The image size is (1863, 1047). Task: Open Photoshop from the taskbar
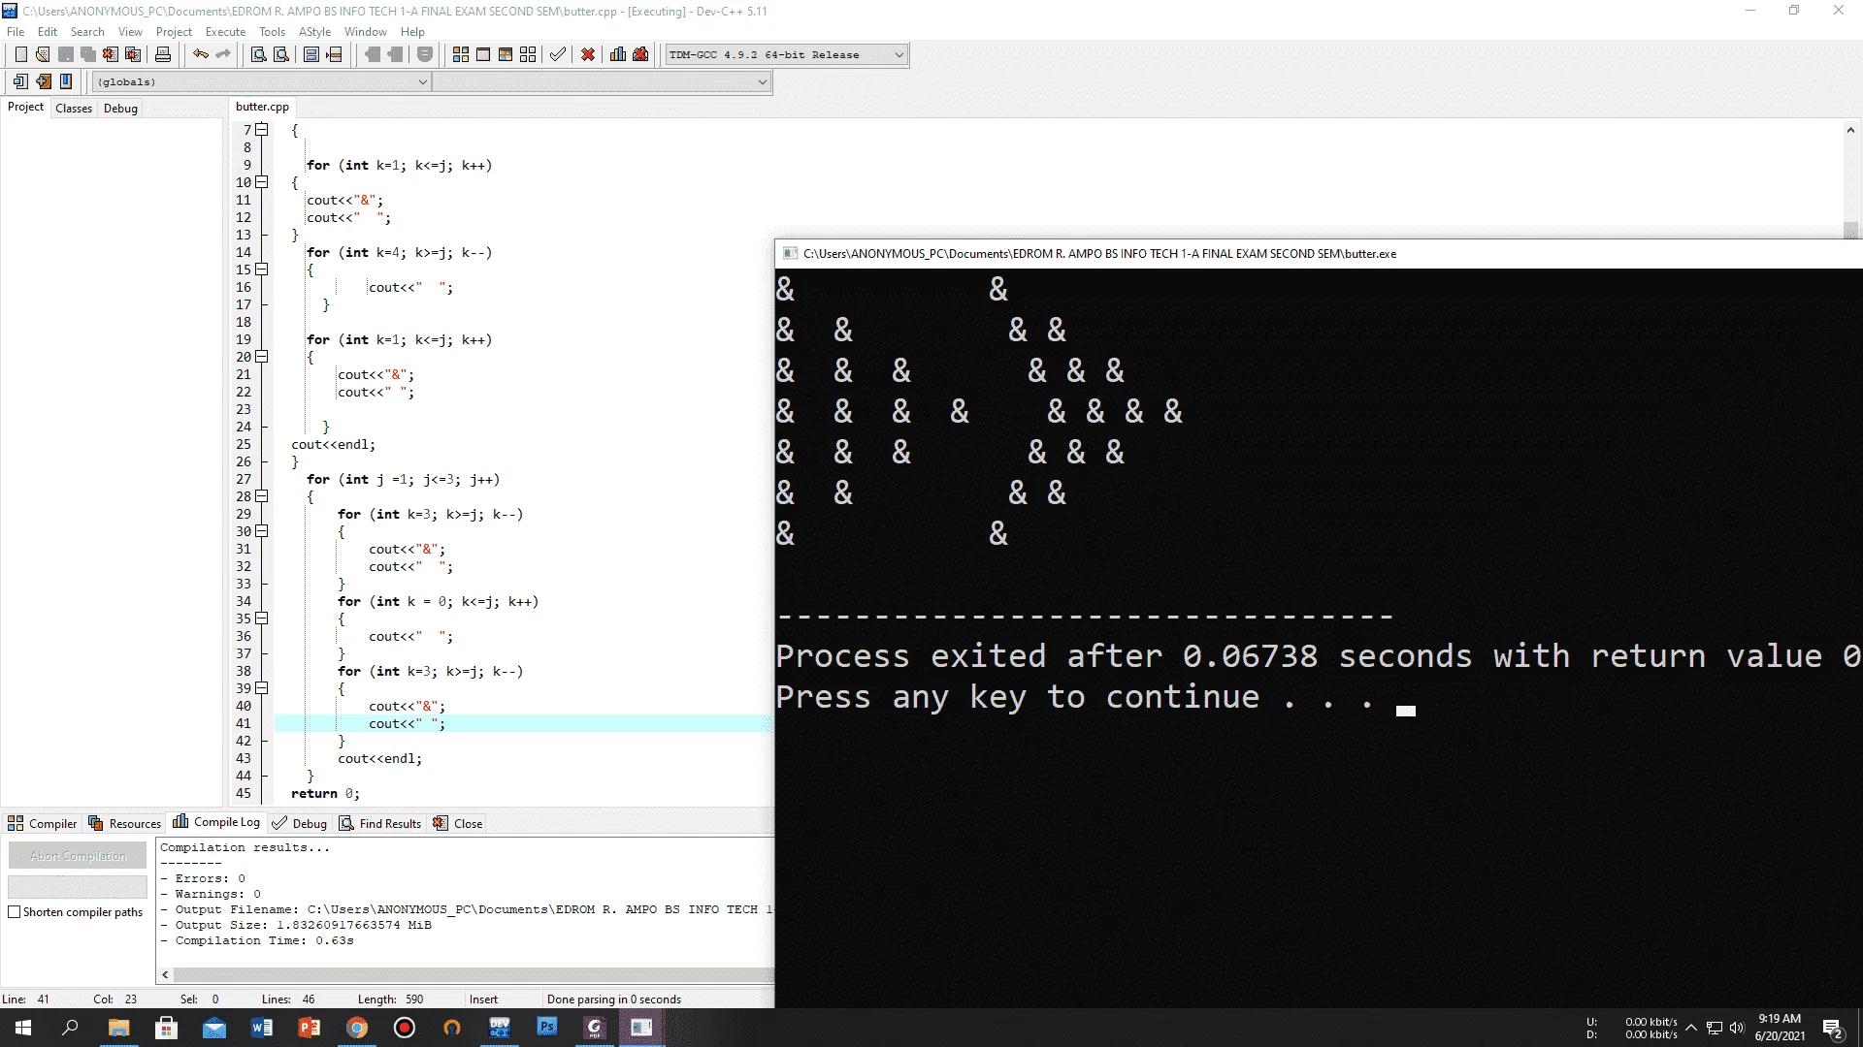coord(547,1028)
